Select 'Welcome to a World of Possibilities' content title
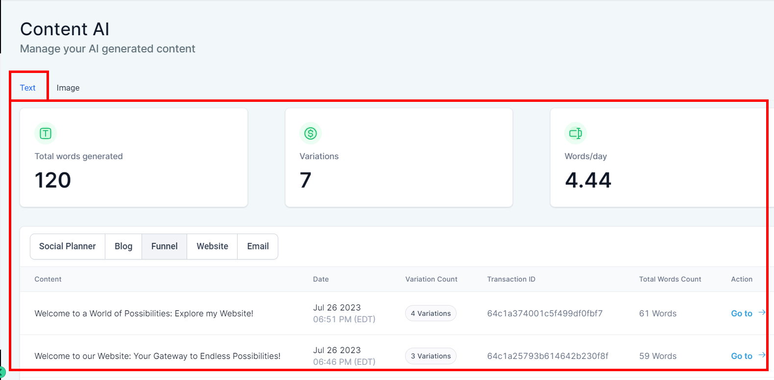This screenshot has height=380, width=774. pos(144,313)
